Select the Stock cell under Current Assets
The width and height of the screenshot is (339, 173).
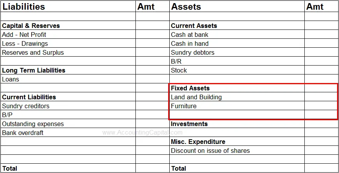tap(179, 70)
